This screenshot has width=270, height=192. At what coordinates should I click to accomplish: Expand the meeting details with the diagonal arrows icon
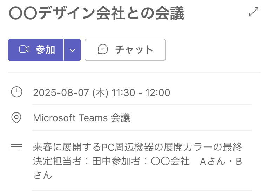click(x=254, y=12)
